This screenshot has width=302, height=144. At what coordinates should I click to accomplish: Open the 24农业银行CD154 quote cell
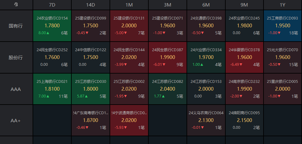(x=52, y=26)
